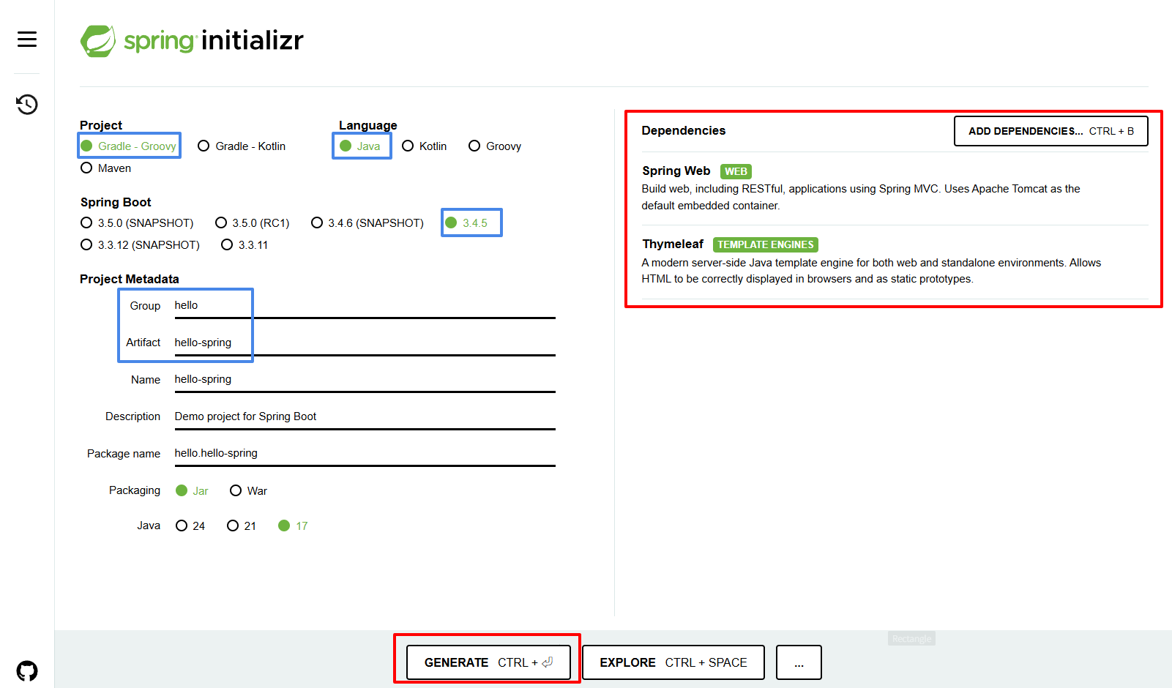Click the Project section heading

[101, 125]
